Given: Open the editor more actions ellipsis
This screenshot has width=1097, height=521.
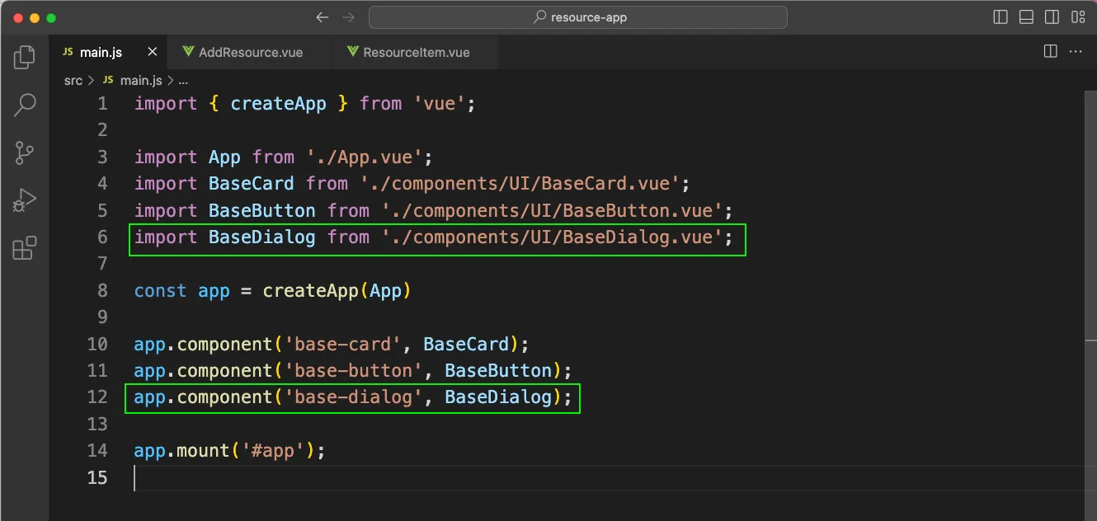Looking at the screenshot, I should coord(1076,52).
